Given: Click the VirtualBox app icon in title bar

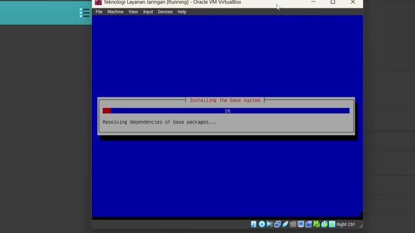Looking at the screenshot, I should pos(98,3).
